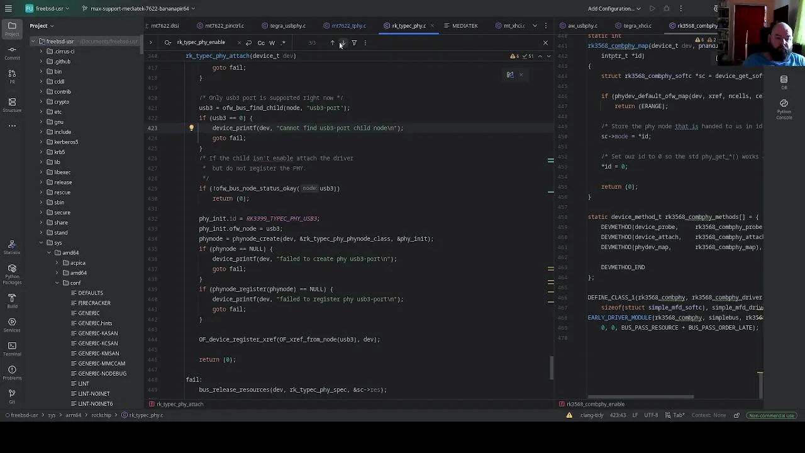Click the Debug bug icon
Screen dimensions: 805x453
[667, 9]
